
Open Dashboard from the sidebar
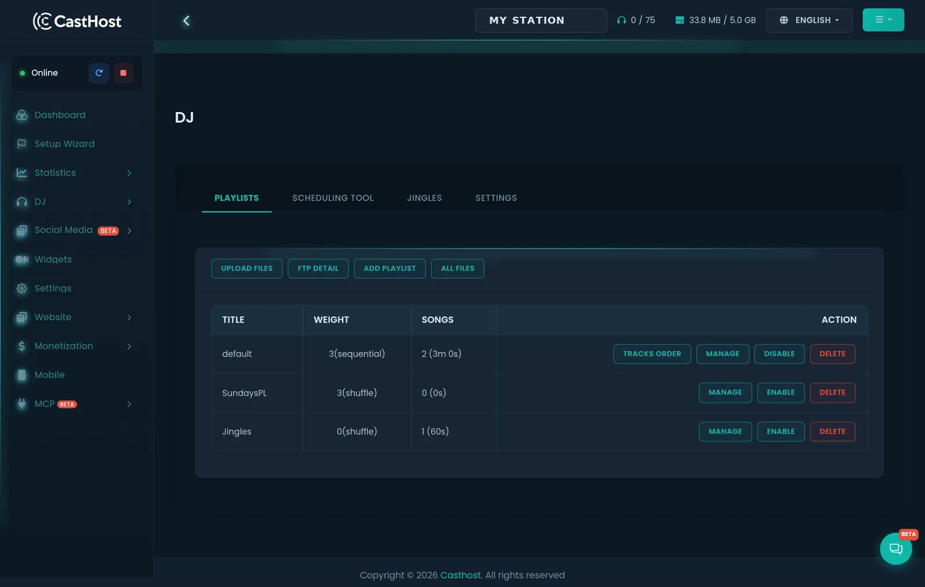pyautogui.click(x=60, y=115)
